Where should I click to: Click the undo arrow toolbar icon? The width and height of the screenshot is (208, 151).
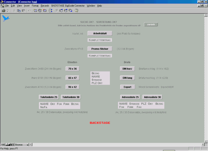click(29, 10)
